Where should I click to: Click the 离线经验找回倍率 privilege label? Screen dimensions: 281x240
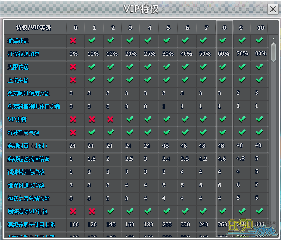click(28, 159)
